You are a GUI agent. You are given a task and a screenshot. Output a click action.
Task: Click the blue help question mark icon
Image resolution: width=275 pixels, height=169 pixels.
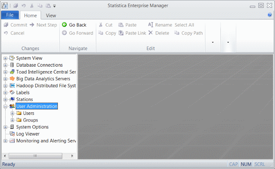pos(269,15)
